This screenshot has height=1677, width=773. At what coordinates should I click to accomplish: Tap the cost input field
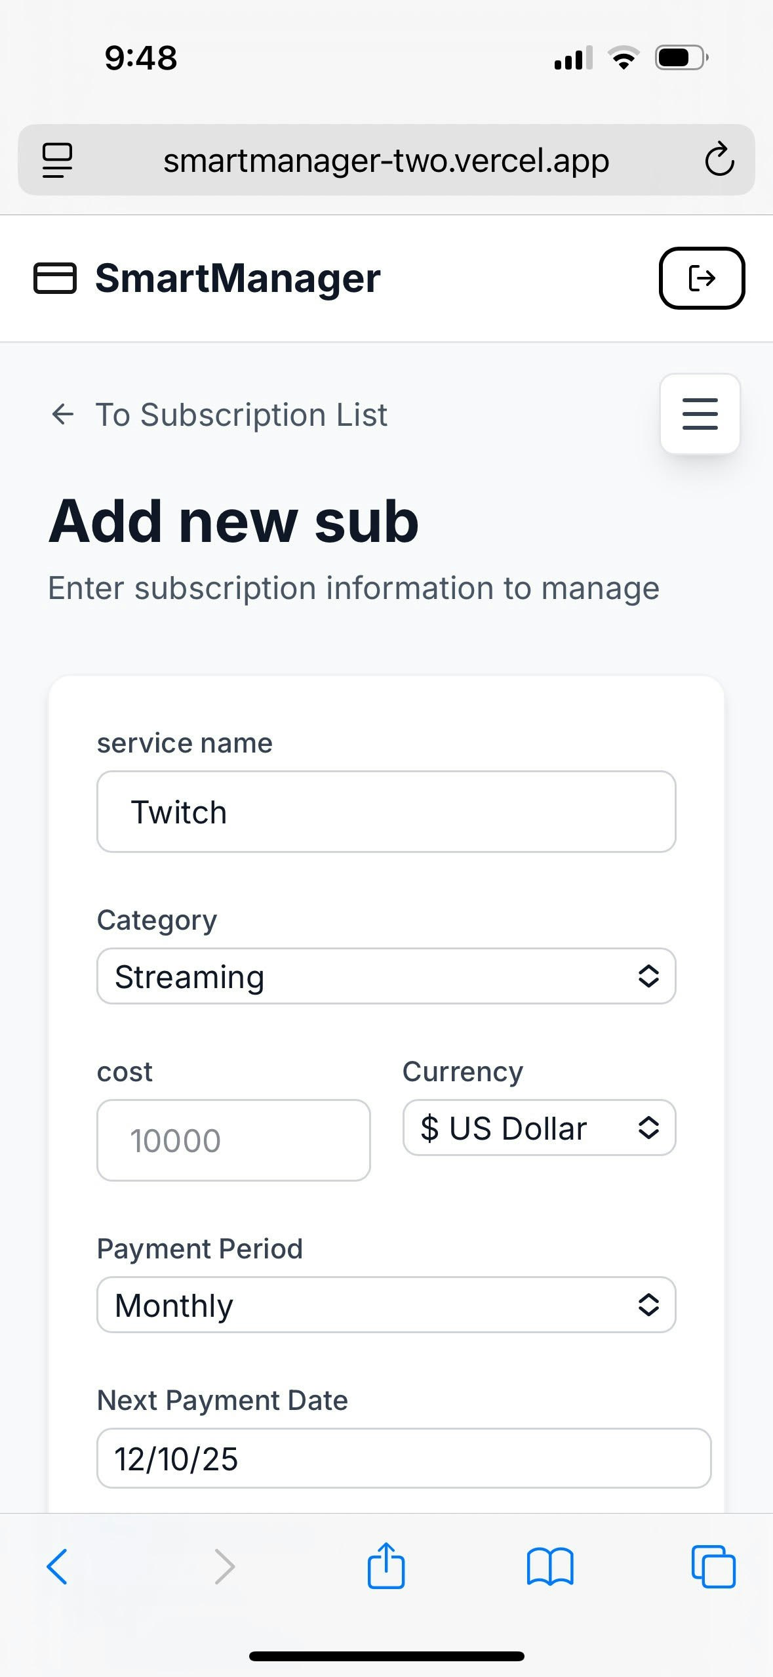pos(233,1140)
